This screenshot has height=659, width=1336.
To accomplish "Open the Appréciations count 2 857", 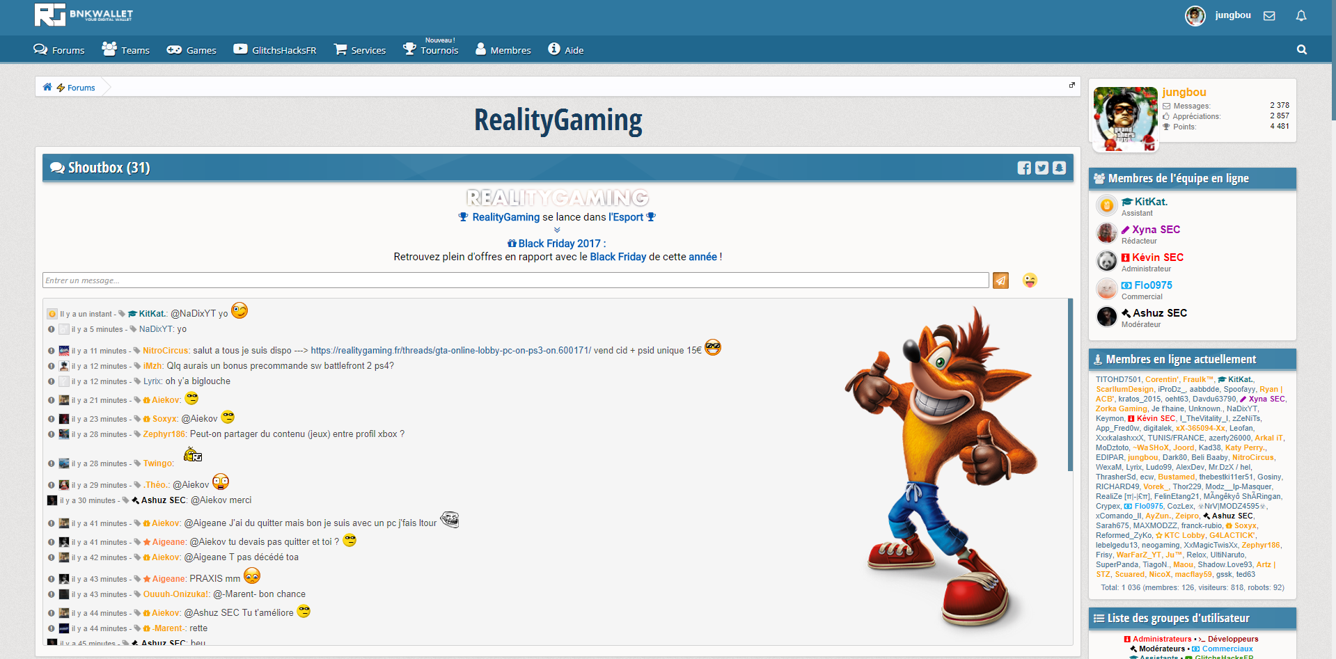I will point(1280,116).
